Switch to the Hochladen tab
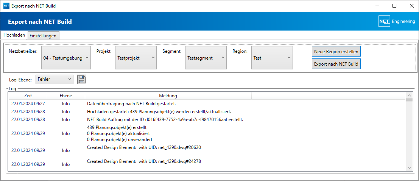419x181 pixels. [x=14, y=35]
